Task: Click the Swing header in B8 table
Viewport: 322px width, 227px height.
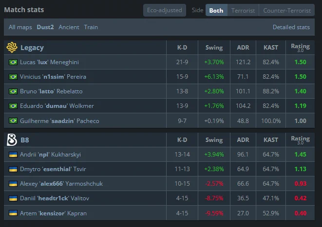Action: (214, 140)
